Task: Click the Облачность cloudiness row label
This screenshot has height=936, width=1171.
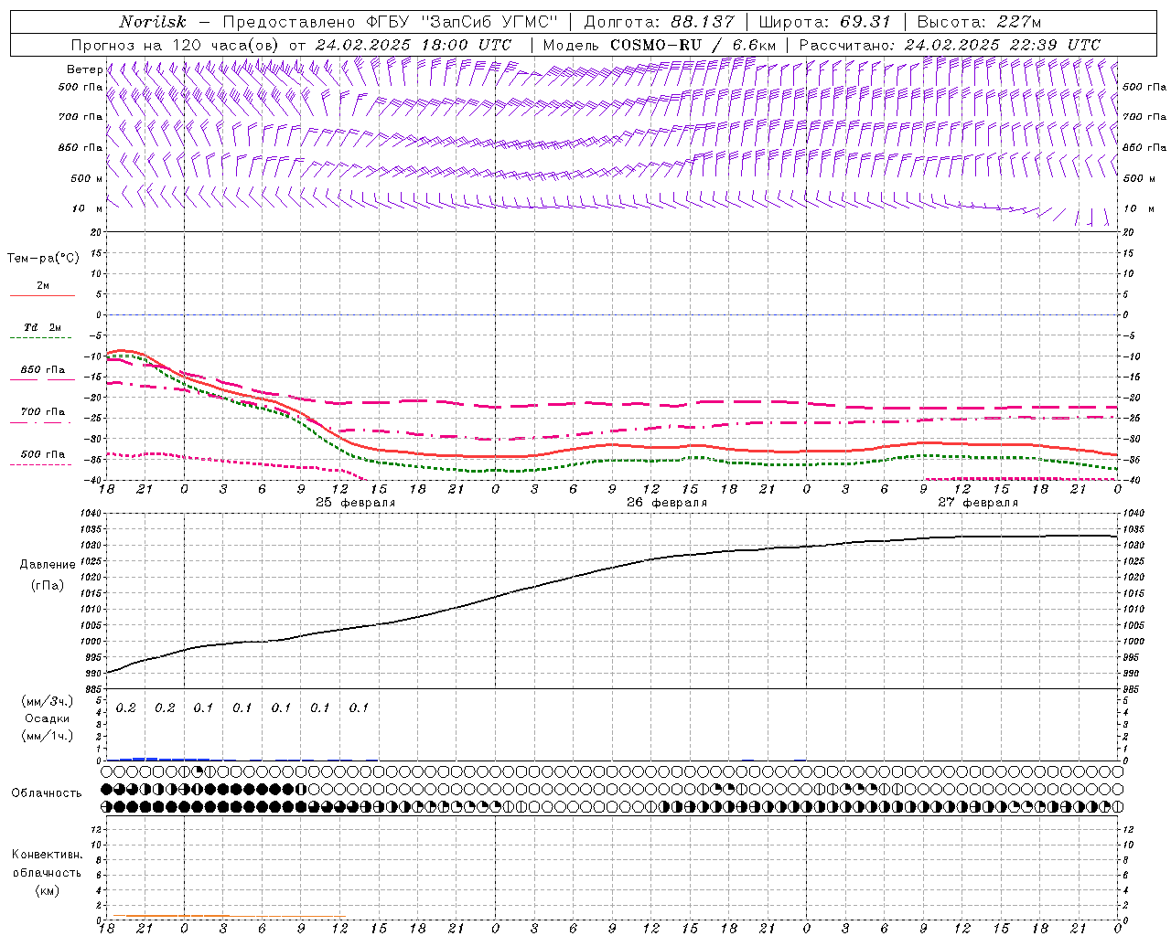Action: 47,792
